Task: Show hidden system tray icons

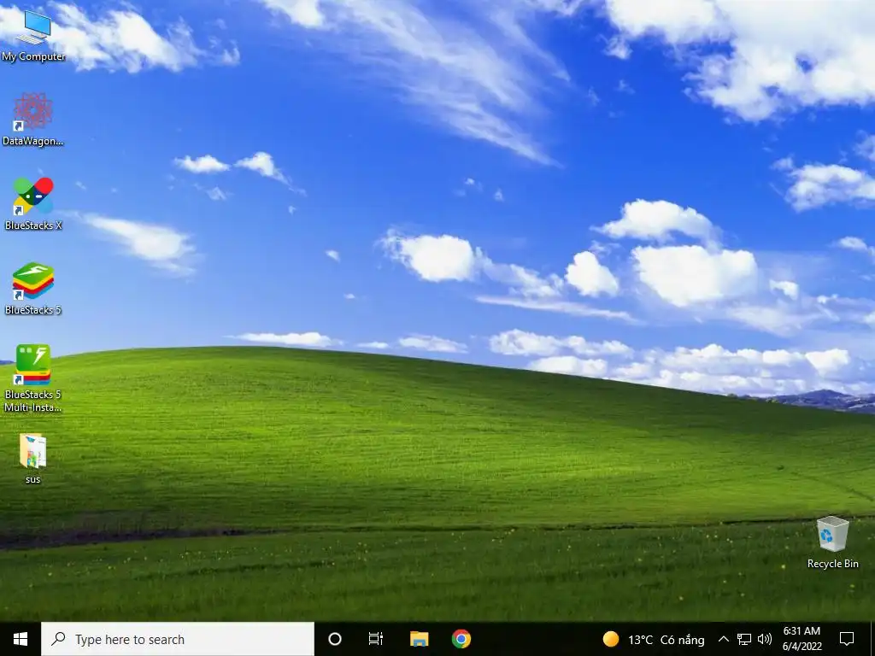Action: [x=723, y=639]
